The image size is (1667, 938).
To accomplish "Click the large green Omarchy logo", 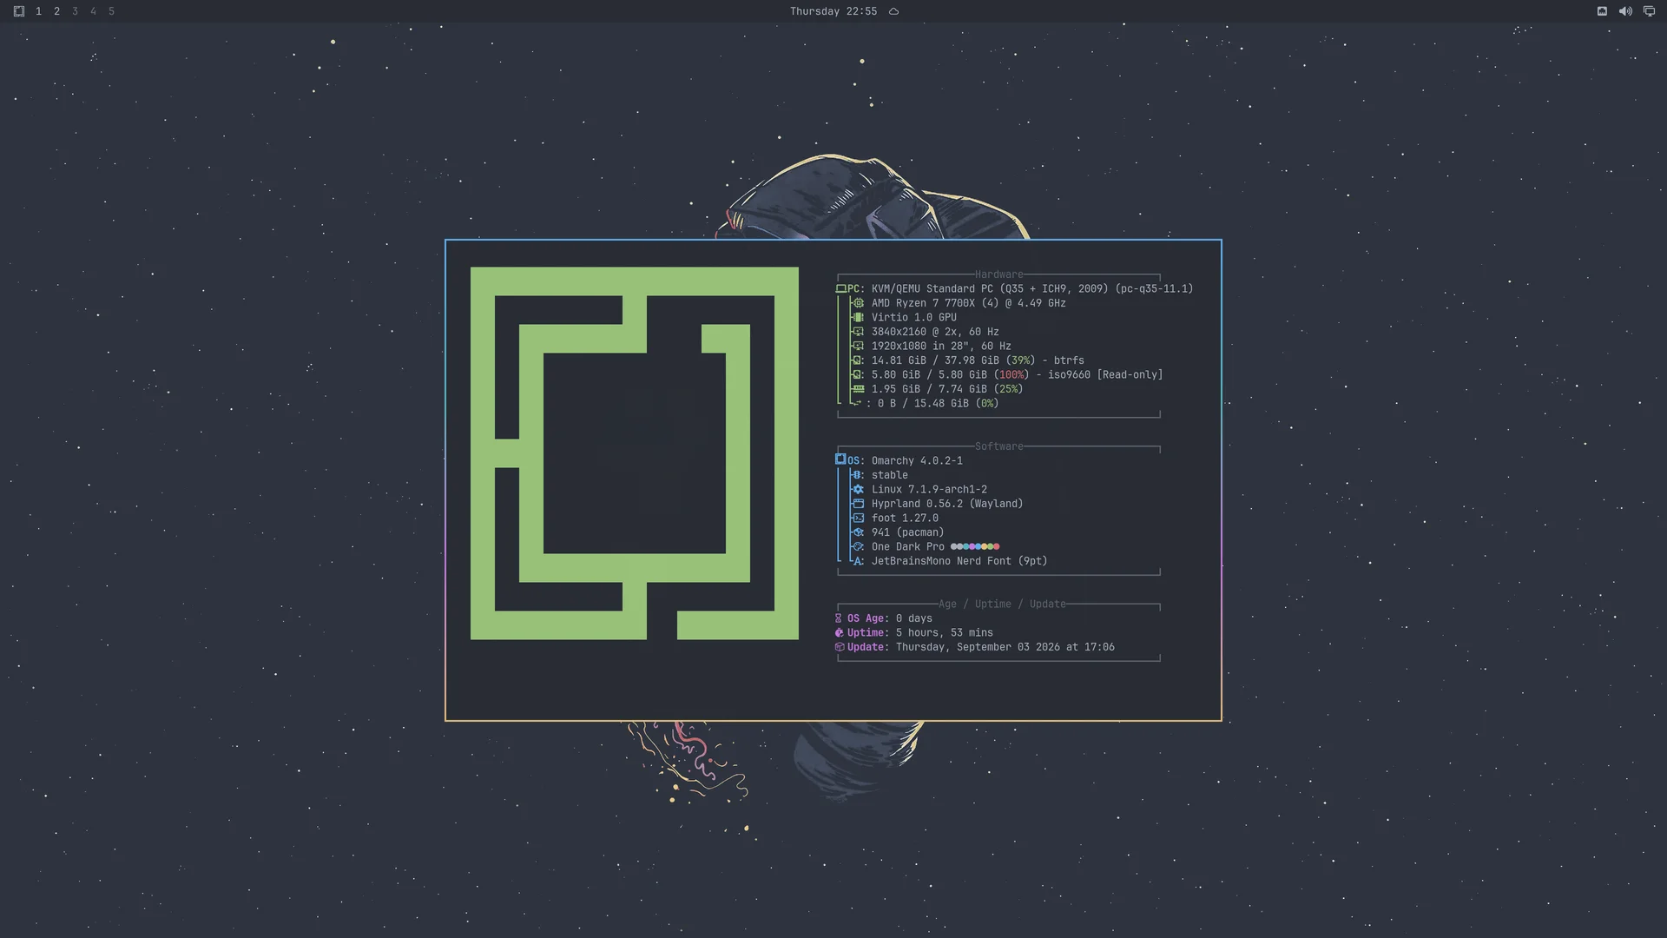I will tap(634, 453).
